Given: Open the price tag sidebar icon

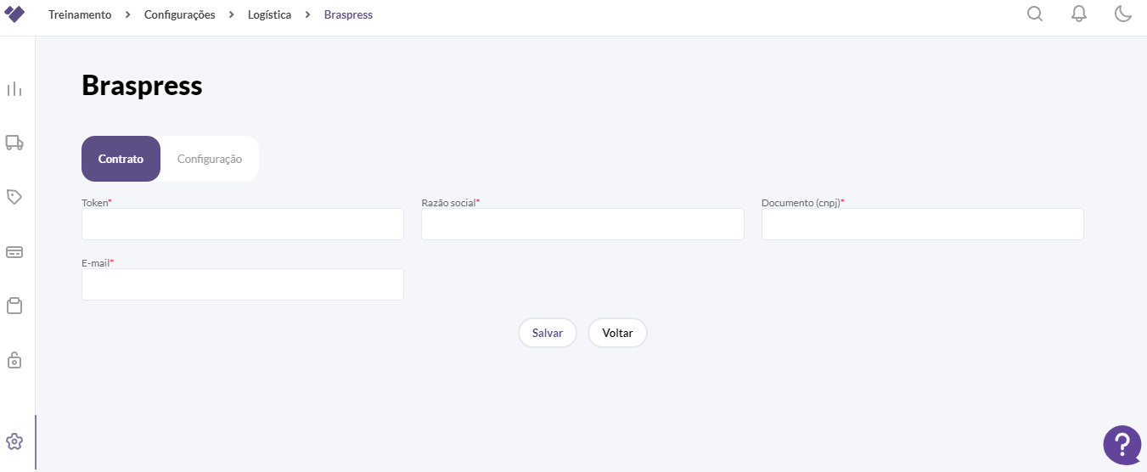Looking at the screenshot, I should coord(14,197).
